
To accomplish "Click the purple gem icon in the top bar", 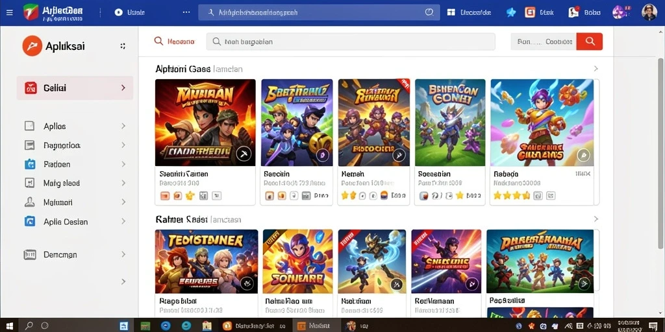I will point(619,12).
